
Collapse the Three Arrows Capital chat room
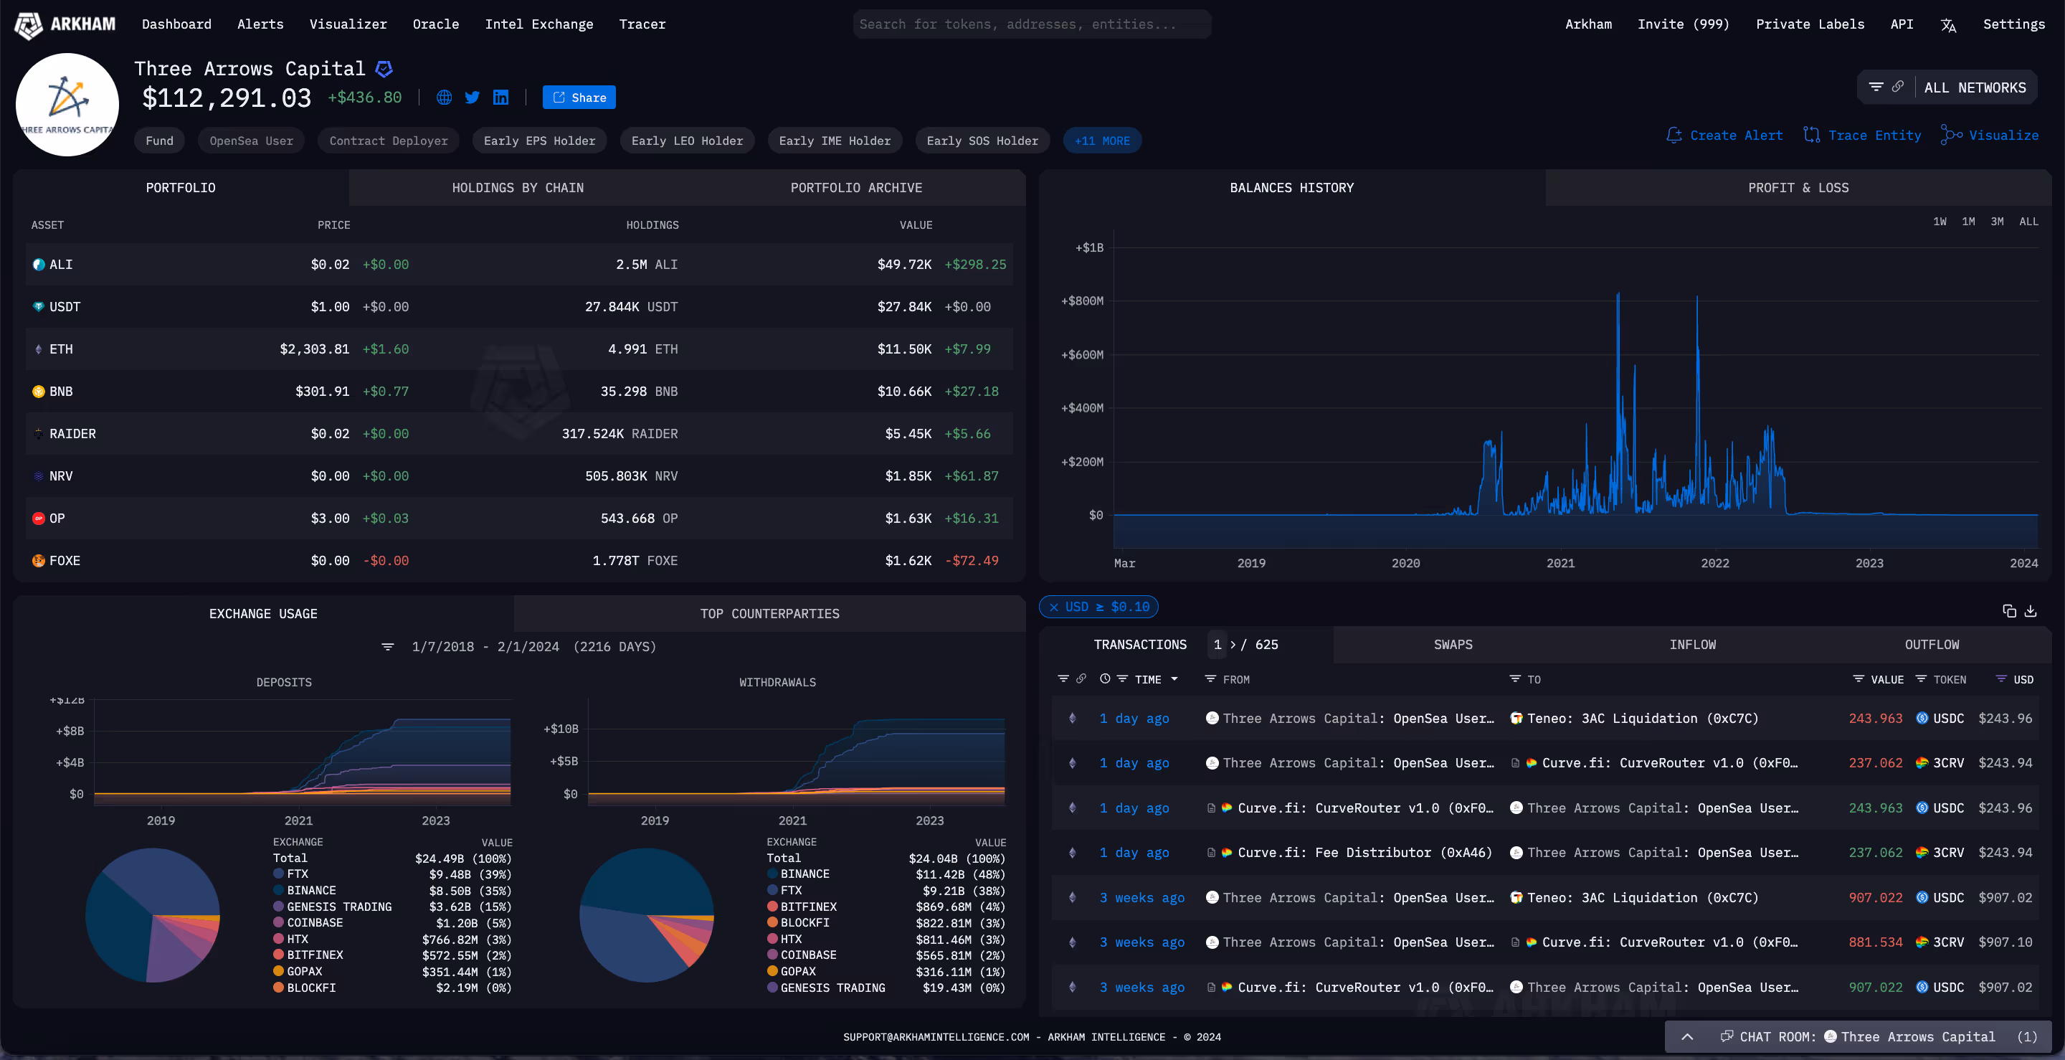pyautogui.click(x=1687, y=1037)
